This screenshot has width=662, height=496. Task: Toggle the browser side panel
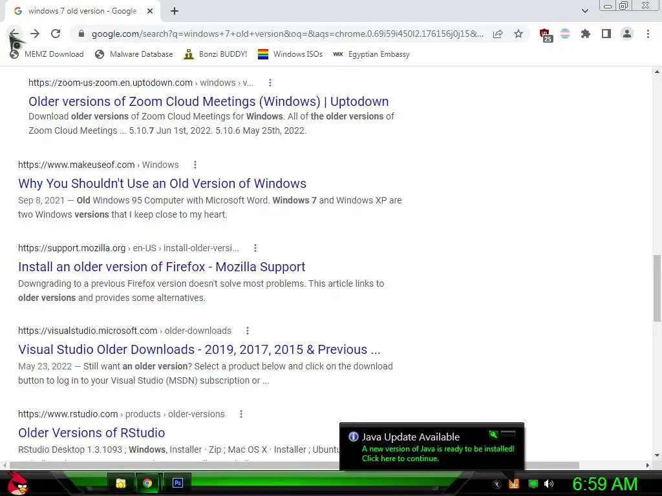[x=606, y=34]
